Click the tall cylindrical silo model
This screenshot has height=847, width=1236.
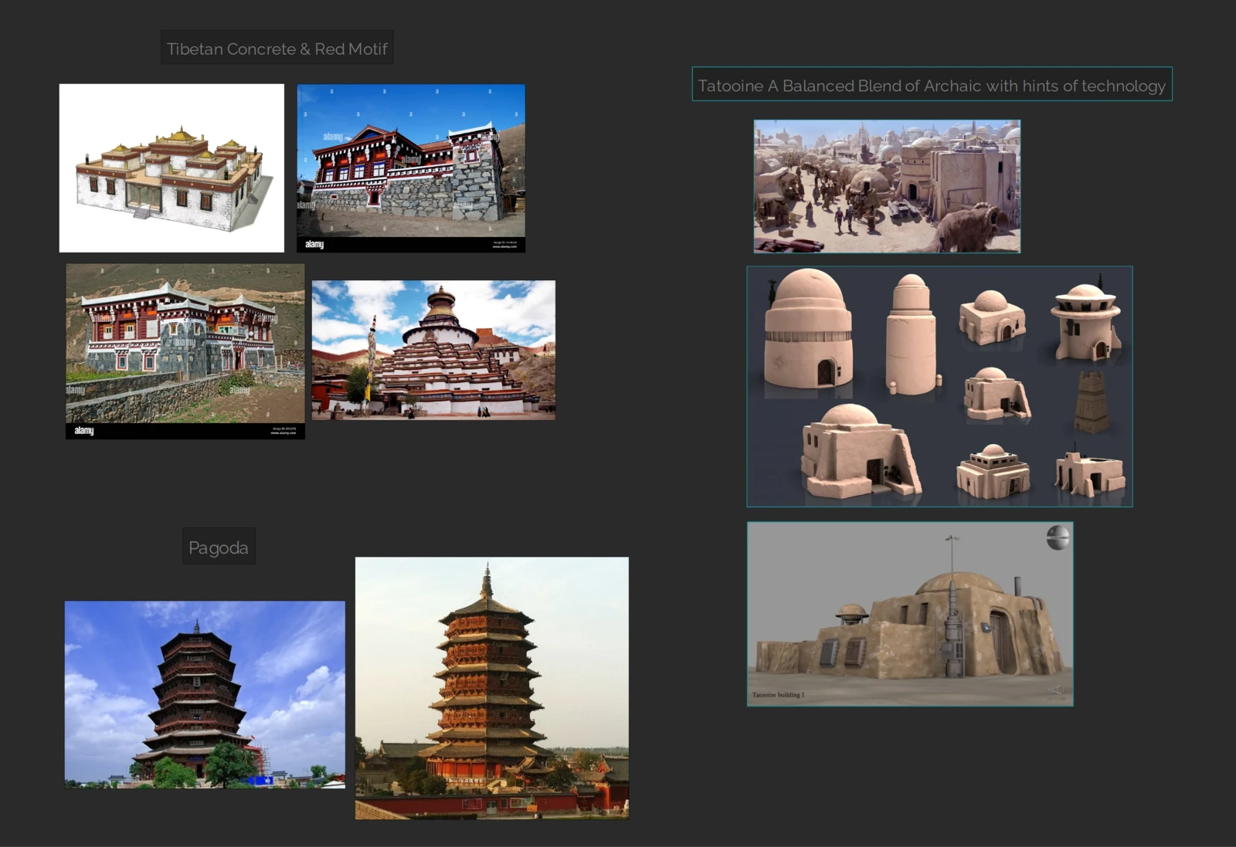point(912,334)
